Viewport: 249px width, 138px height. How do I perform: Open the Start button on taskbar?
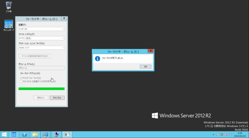tap(4, 135)
